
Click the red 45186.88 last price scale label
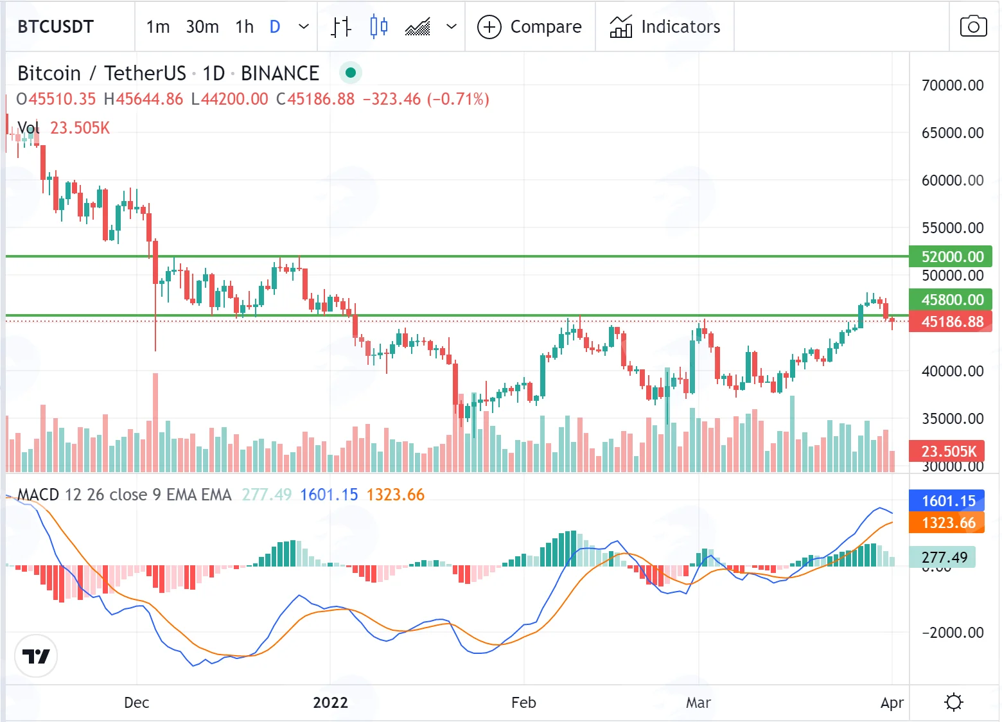[x=951, y=321]
